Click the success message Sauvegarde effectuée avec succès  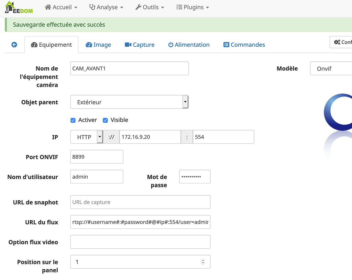(59, 25)
